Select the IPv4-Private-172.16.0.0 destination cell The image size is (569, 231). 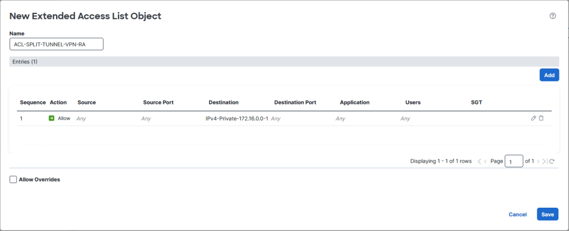coord(236,118)
